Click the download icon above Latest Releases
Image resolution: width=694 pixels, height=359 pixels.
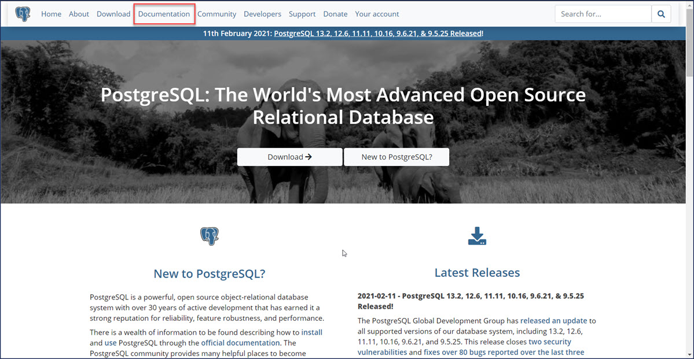point(477,236)
